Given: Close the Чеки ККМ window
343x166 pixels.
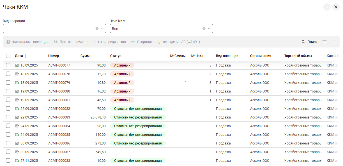Looking at the screenshot, I should coord(336,7).
